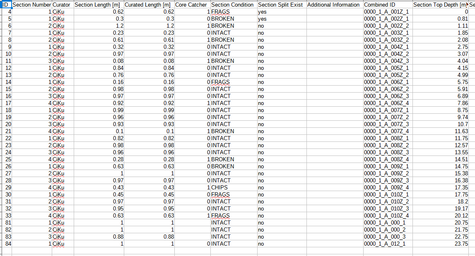
Task: Click the Curated Length cell showing 0.88
Action: click(164, 237)
